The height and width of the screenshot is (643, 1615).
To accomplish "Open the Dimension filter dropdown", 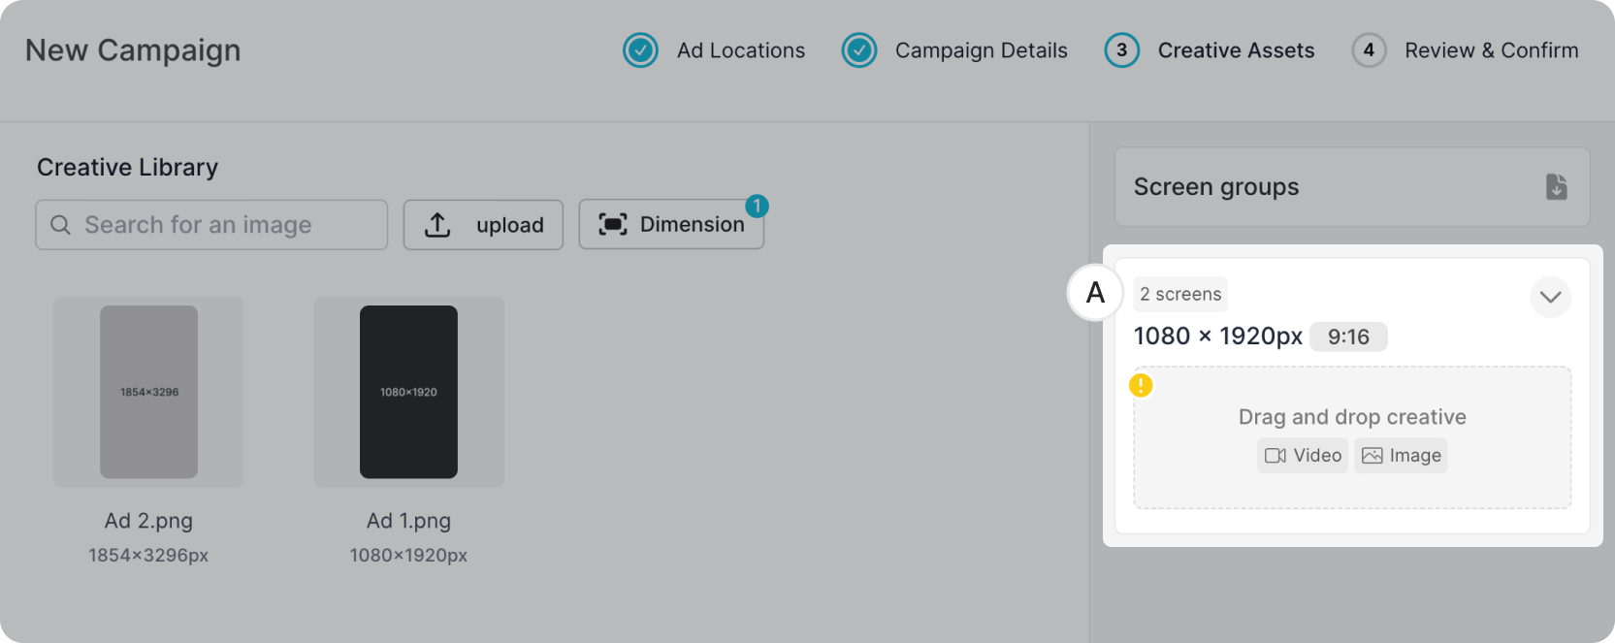I will click(x=671, y=225).
